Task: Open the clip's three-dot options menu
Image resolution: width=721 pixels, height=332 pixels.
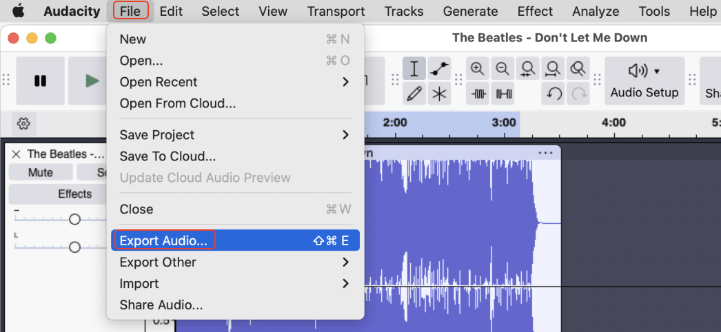Action: pos(545,153)
